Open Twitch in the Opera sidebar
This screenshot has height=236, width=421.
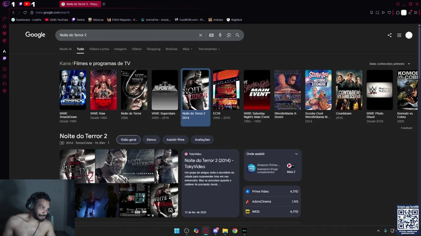4,58
